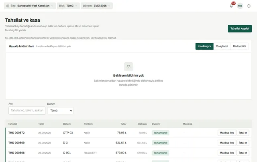Open the Blok Tümü dropdown
The image size is (257, 162).
(68, 6)
